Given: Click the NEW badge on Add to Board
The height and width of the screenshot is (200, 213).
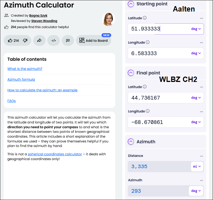Looking at the screenshot, I should coord(106,35).
